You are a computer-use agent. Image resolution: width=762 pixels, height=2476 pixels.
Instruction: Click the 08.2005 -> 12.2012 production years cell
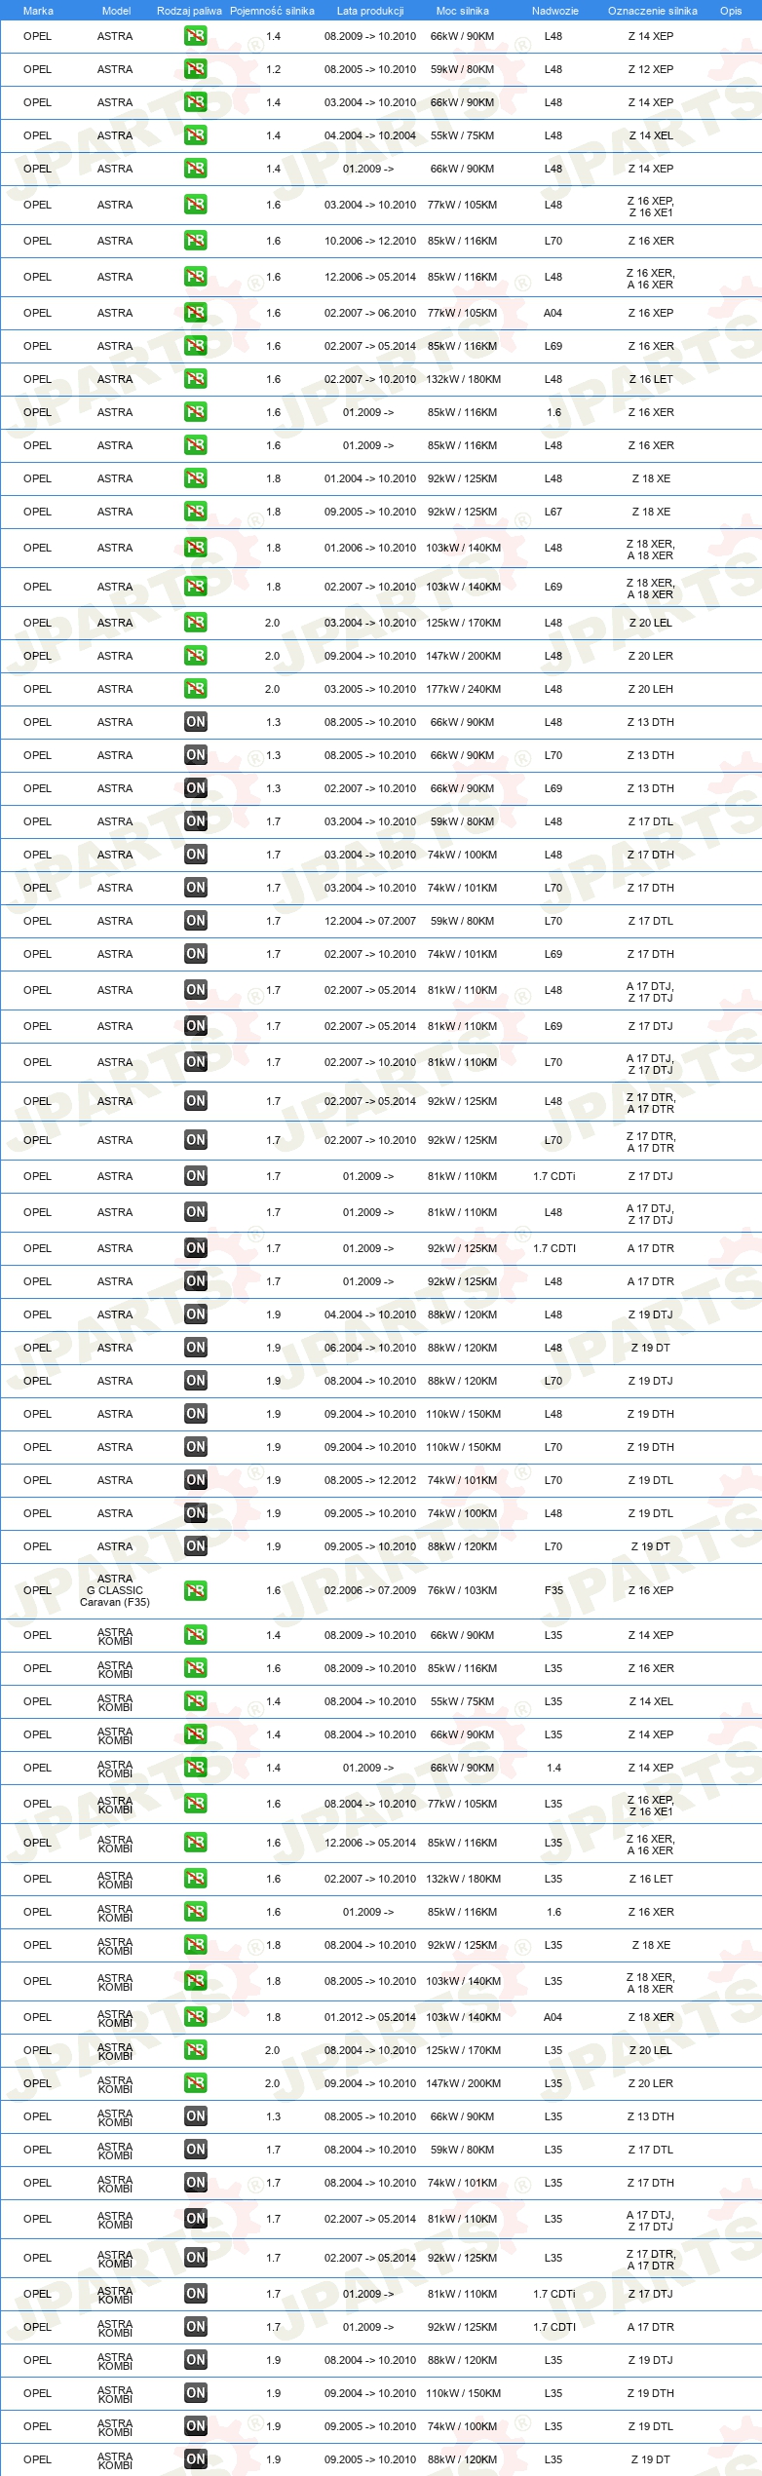[370, 1480]
